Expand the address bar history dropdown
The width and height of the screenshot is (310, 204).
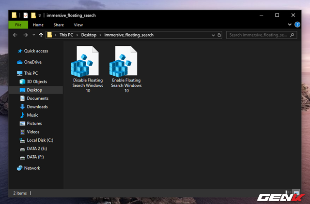(213, 35)
